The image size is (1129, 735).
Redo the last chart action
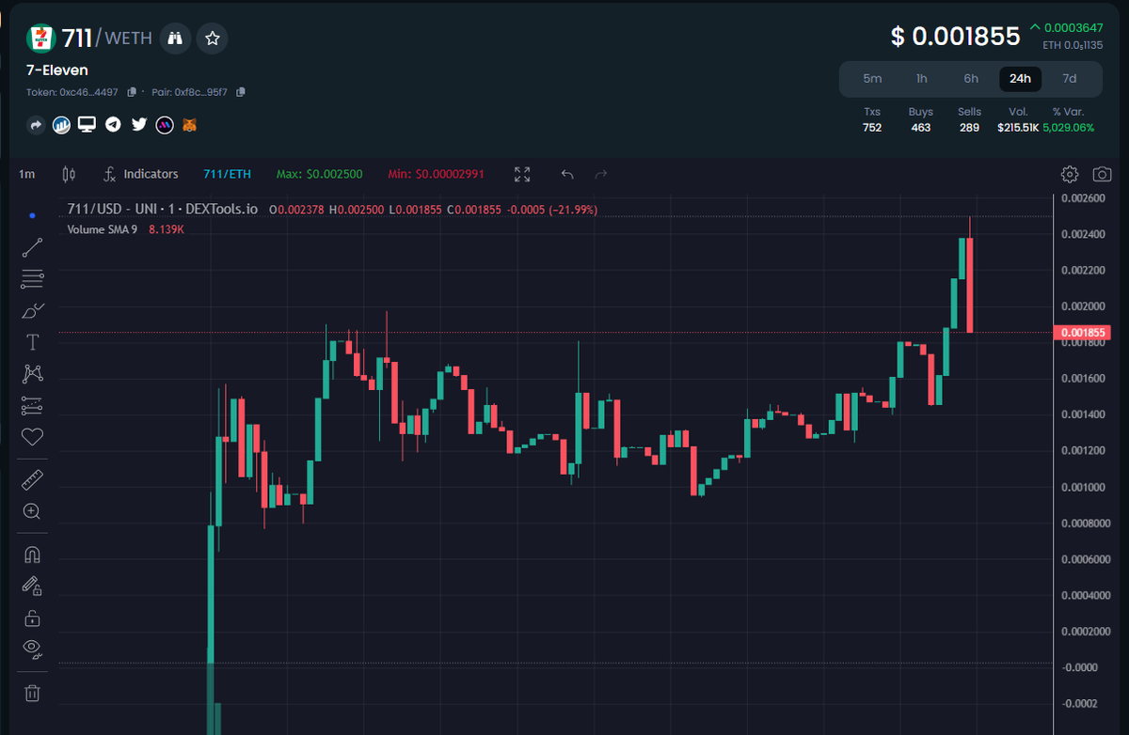[x=601, y=174]
